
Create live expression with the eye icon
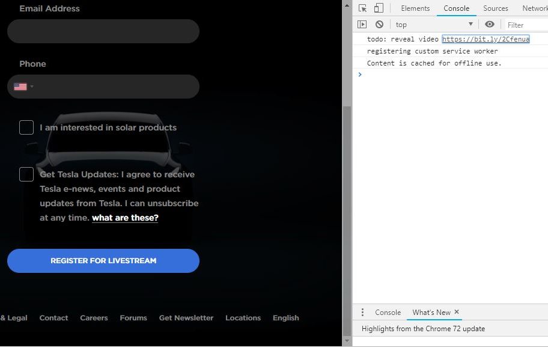click(489, 24)
